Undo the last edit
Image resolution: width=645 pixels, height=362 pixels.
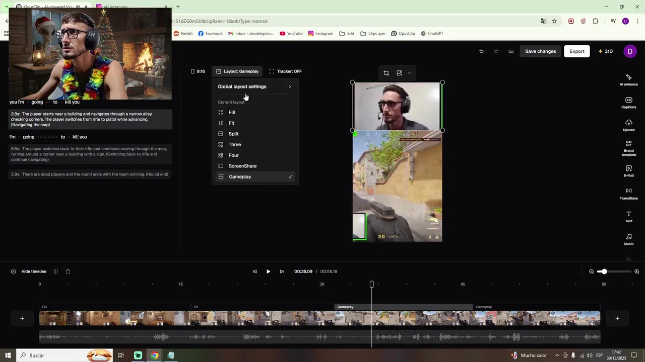click(481, 51)
